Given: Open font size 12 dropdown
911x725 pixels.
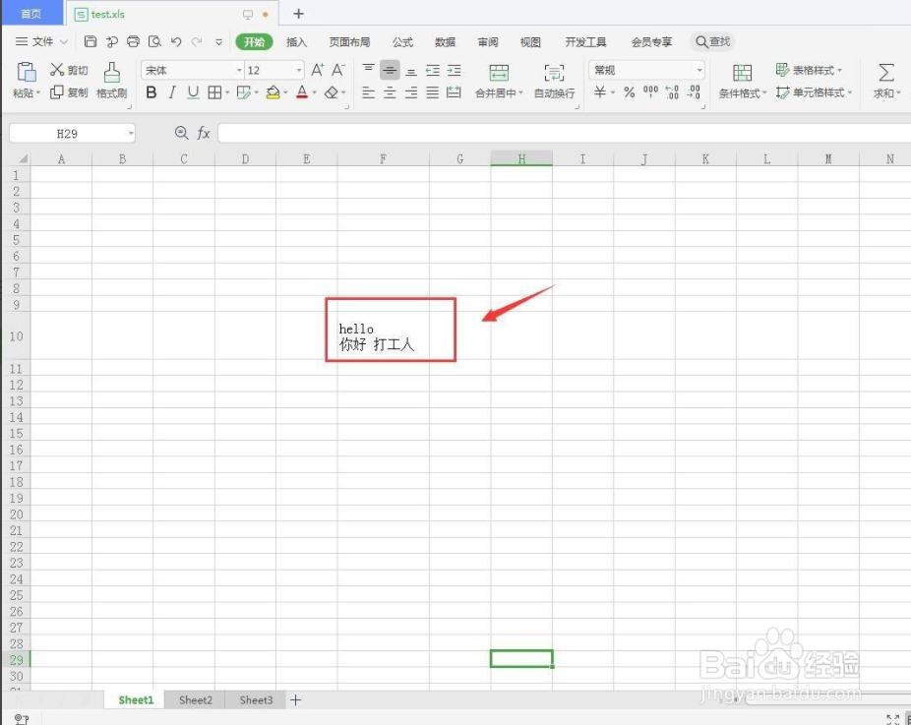Looking at the screenshot, I should (299, 70).
